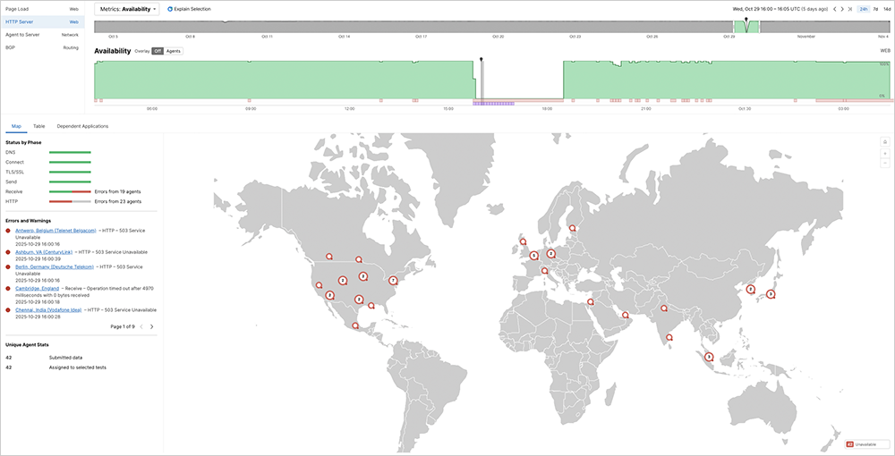The image size is (895, 456).
Task: Click the red error dot beside Cambridge, England
Action: [8, 289]
